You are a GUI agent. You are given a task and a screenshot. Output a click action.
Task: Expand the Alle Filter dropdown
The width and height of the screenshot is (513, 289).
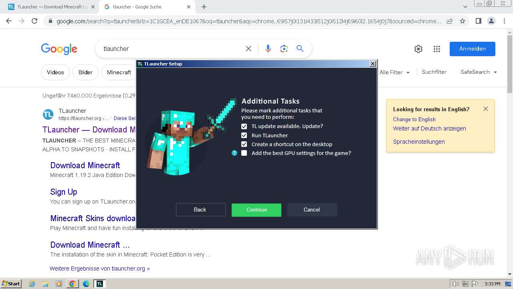pyautogui.click(x=394, y=72)
